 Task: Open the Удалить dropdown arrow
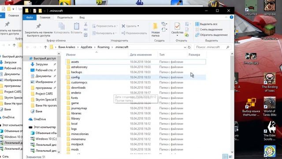click(138, 26)
